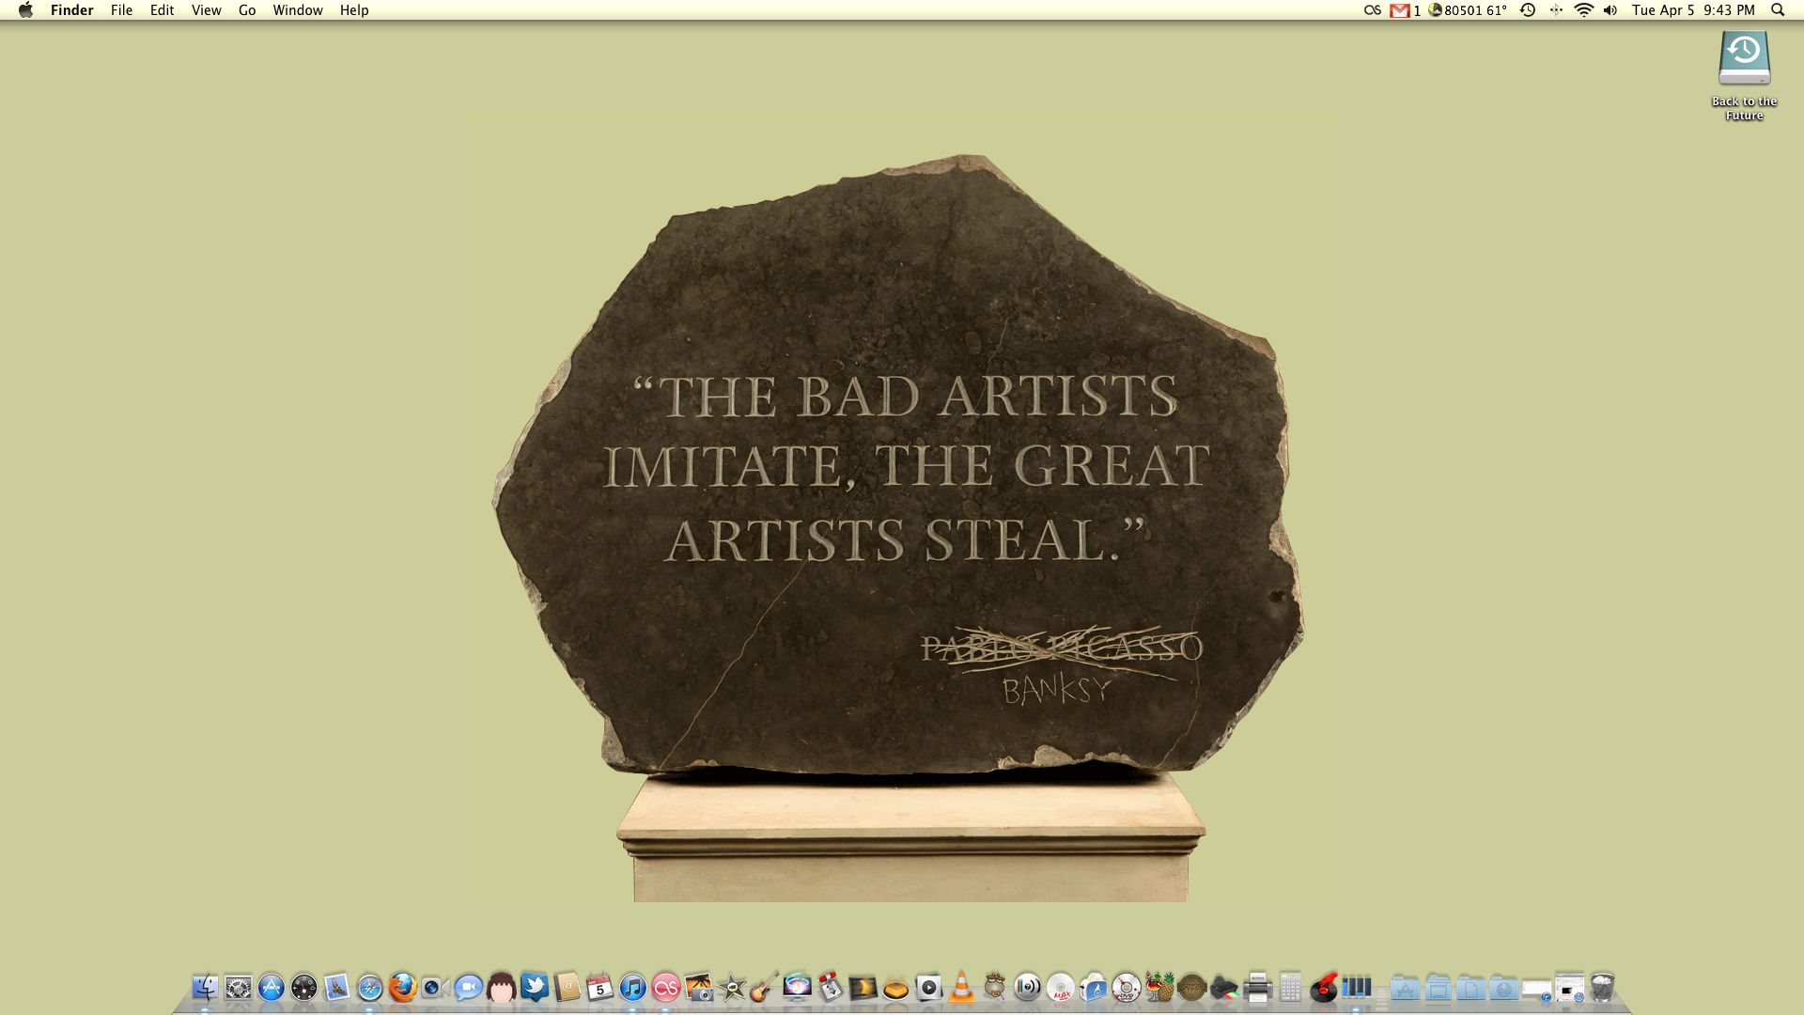Open the speaker sound-waves app icon
The width and height of the screenshot is (1804, 1015).
coord(1027,988)
